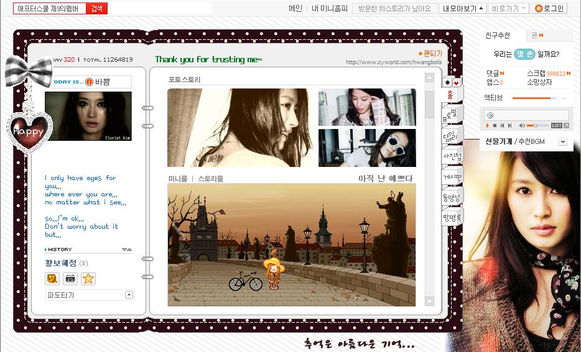Switch to 미니룸 view

178,179
